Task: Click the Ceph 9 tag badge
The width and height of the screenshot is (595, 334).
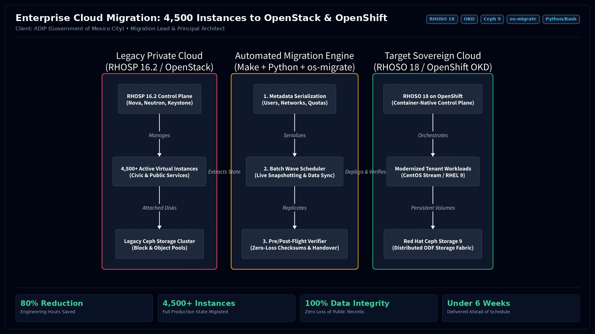Action: (492, 19)
